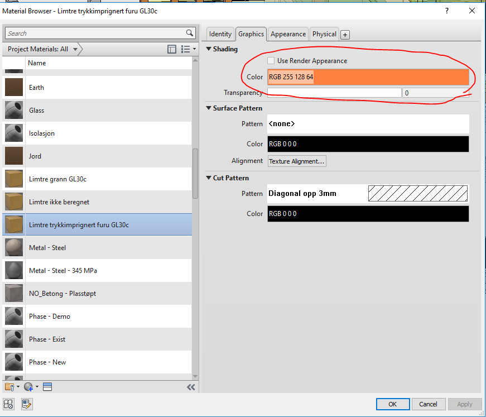Enable Use Render Appearance checkbox
This screenshot has width=486, height=417.
pyautogui.click(x=271, y=60)
